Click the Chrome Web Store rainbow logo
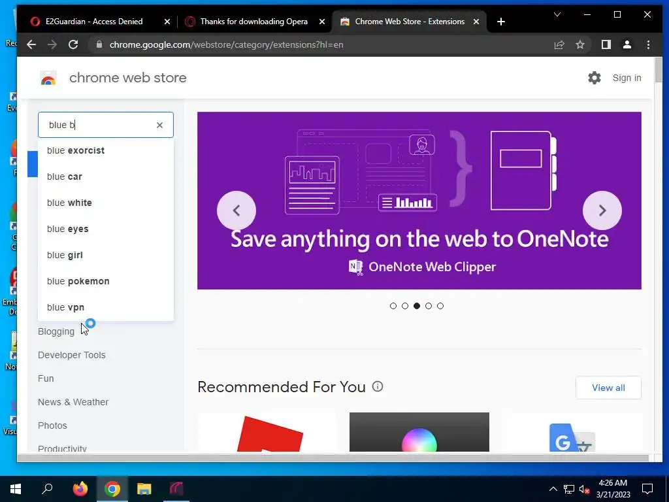 click(x=48, y=78)
